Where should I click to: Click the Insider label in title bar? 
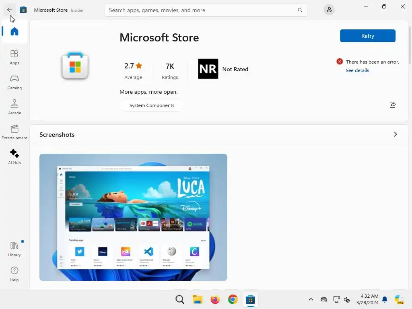(77, 10)
